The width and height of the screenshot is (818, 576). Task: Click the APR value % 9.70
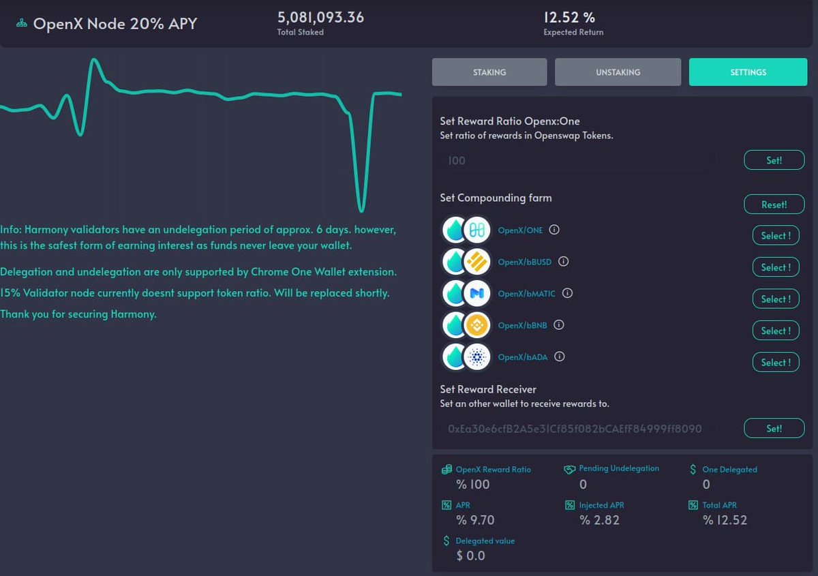point(475,520)
